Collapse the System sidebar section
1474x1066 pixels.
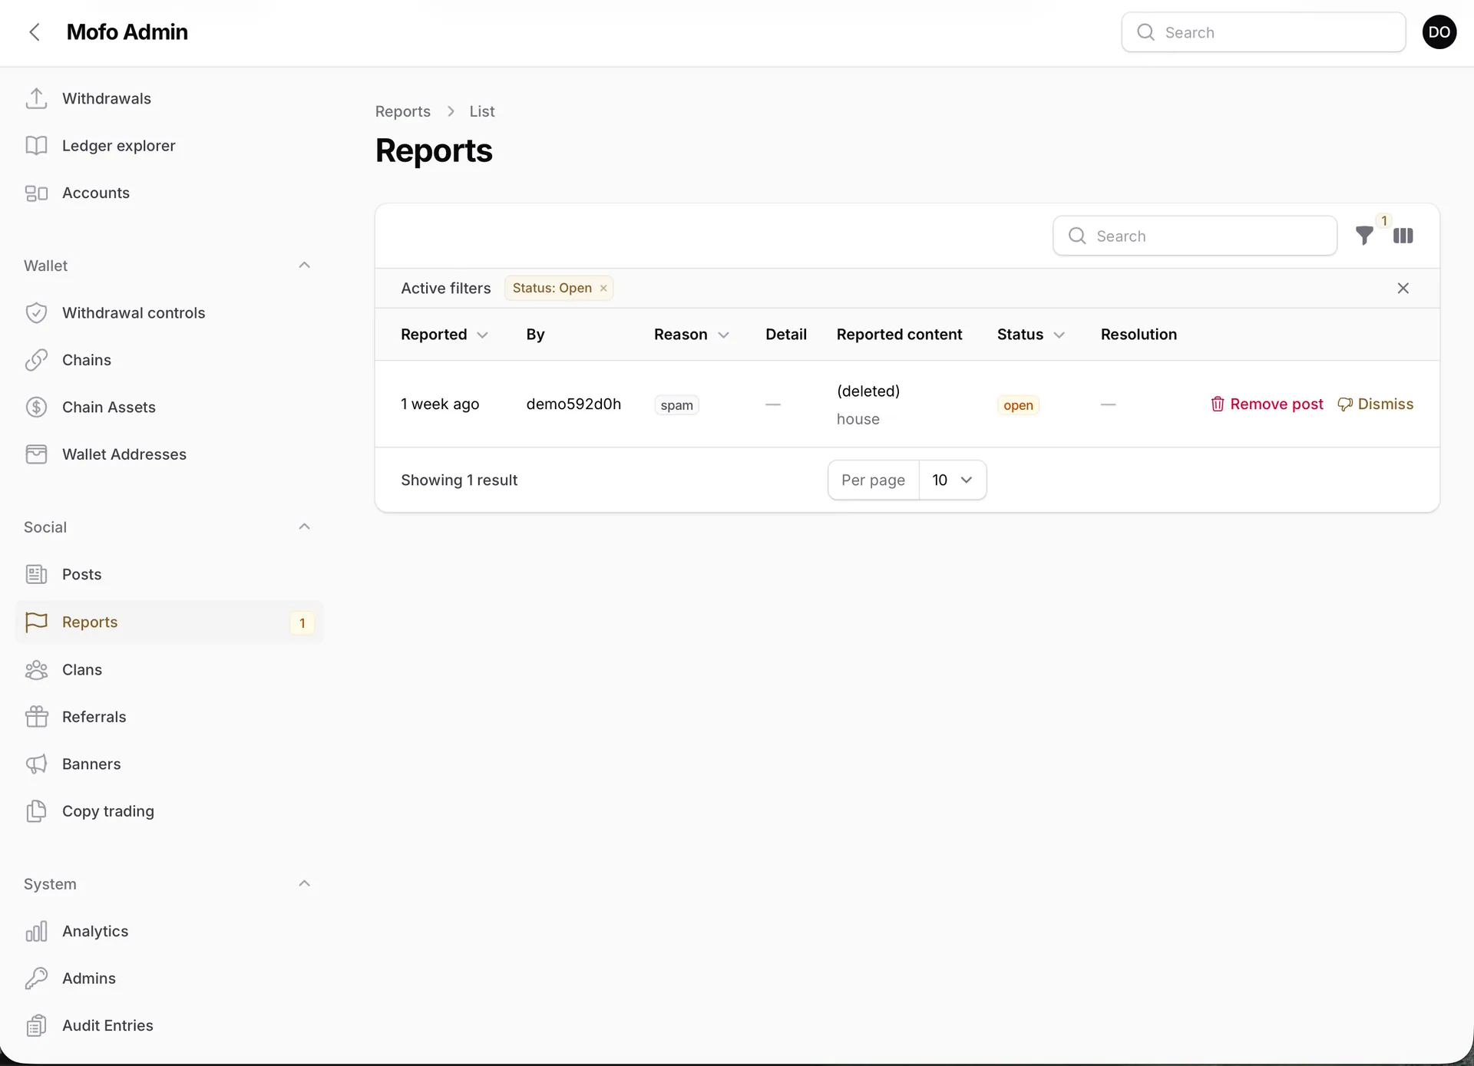304,884
